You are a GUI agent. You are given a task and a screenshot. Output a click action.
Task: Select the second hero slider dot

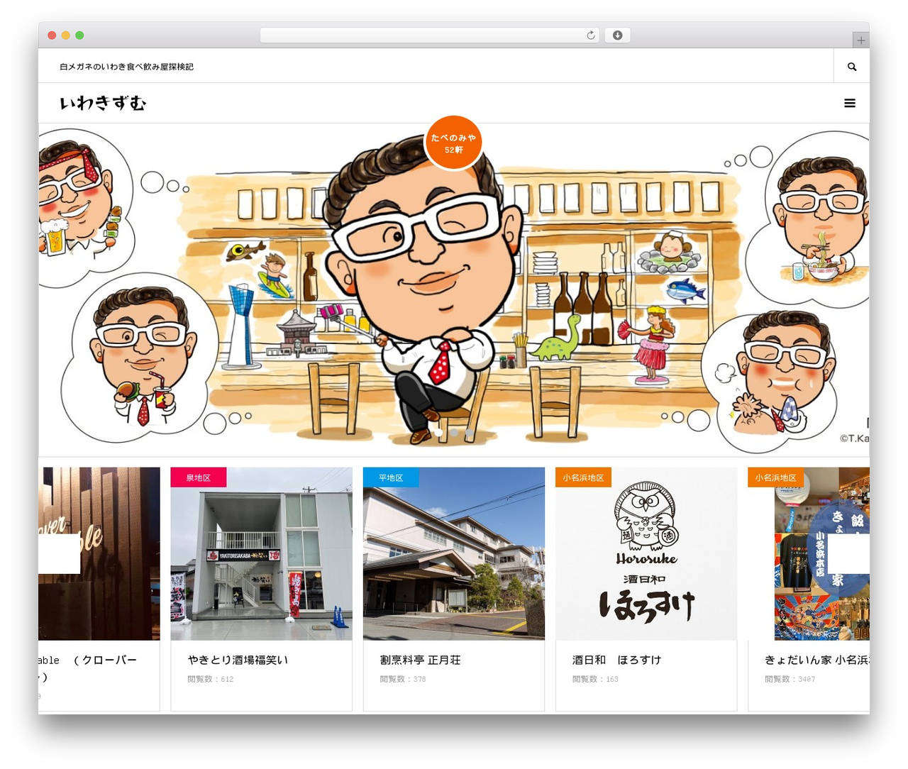point(454,432)
